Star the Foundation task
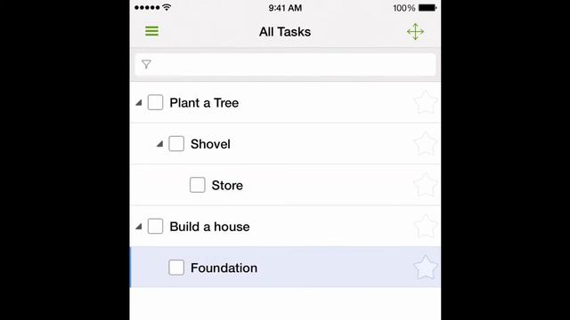Screen dimensions: 570x320 click(425, 268)
